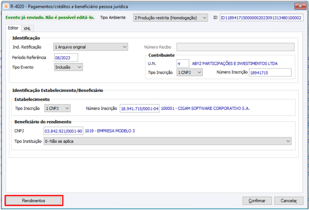Viewport: 309px width, 210px height.
Task: Open Estabelecimento Tipo Inscrição dropdown
Action: click(58, 109)
